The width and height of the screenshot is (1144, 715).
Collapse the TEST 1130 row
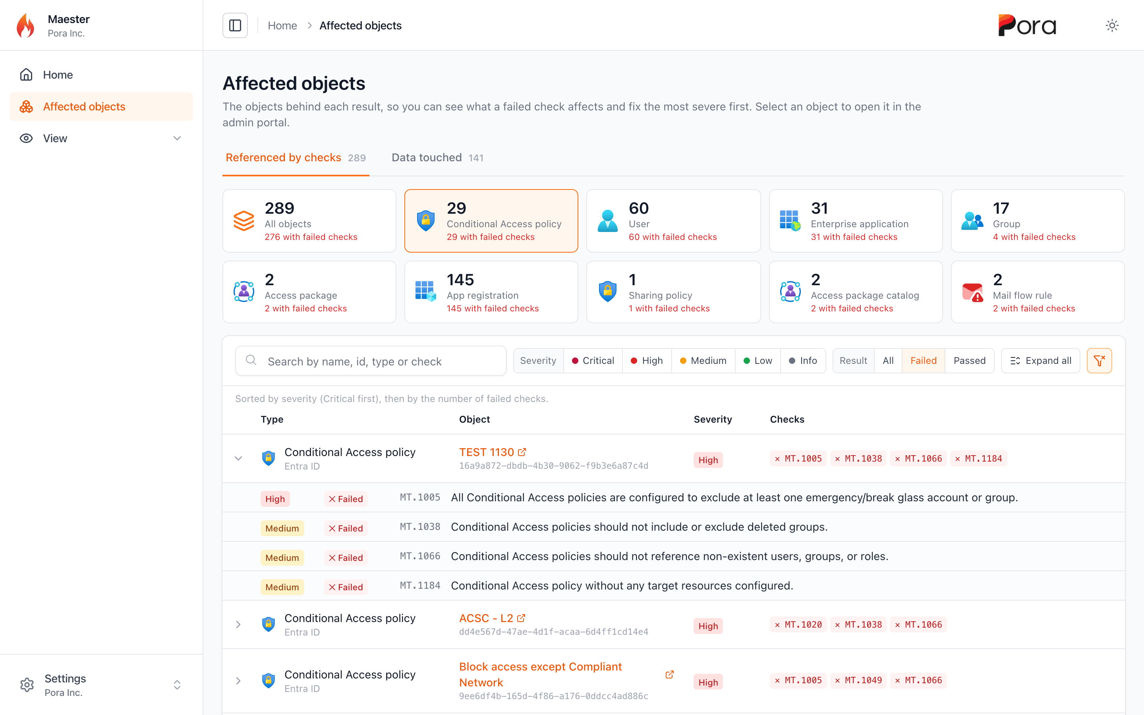238,458
